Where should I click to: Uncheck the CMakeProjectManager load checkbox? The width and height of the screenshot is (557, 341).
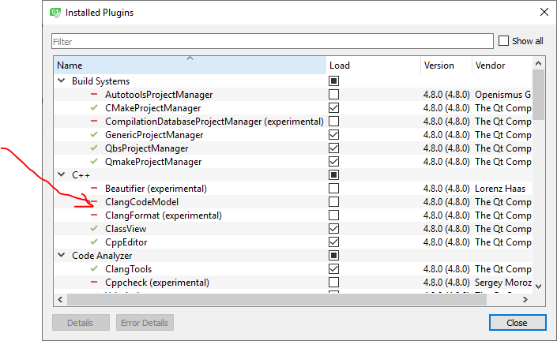click(333, 107)
